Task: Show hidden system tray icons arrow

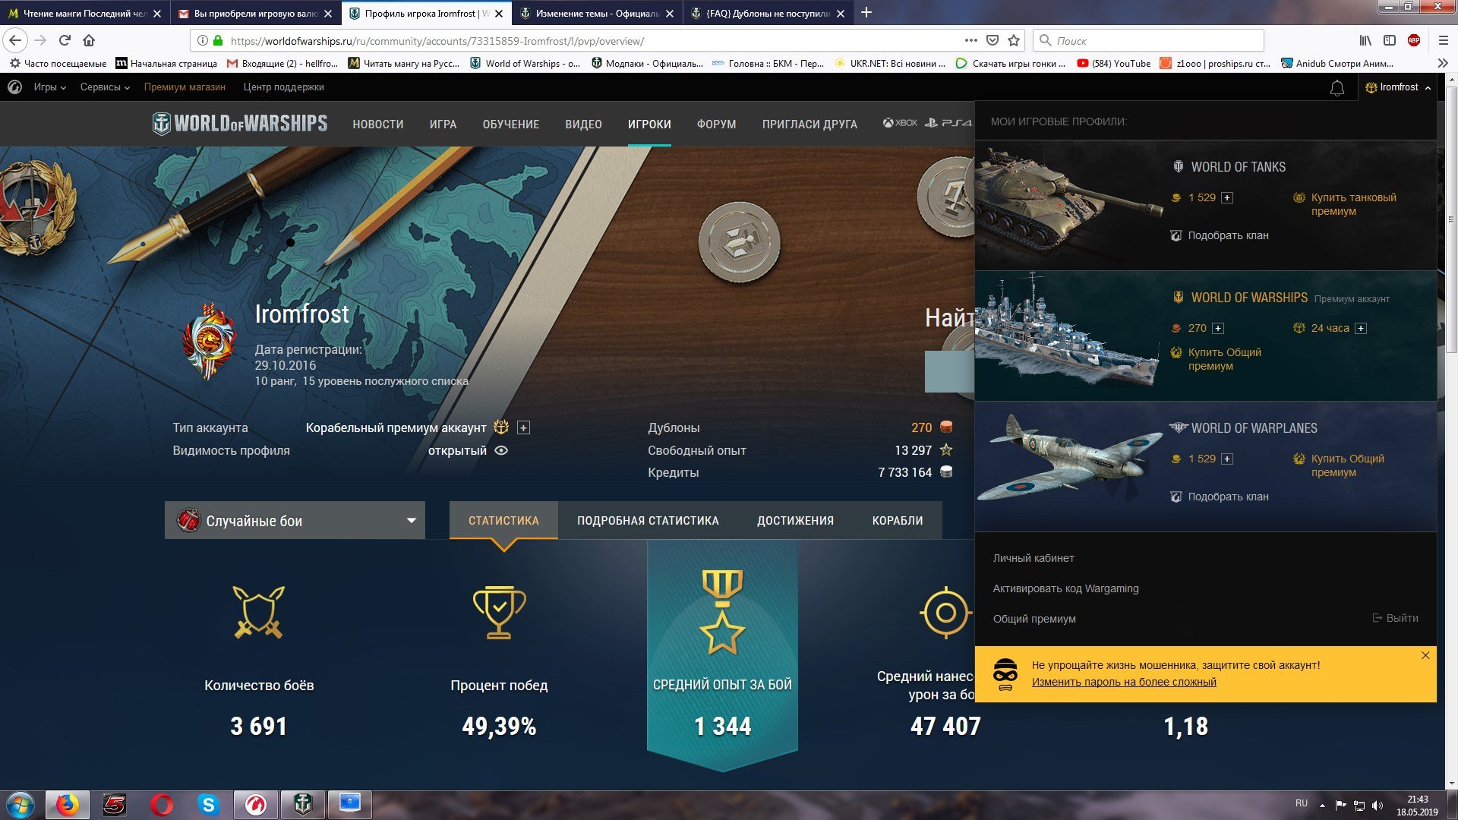Action: tap(1322, 805)
